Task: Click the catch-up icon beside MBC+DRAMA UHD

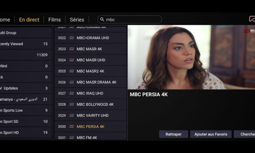Action: (72, 38)
